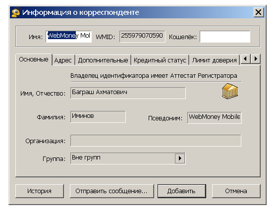
Task: Switch to the Кредитный статус tab
Action: coord(160,60)
